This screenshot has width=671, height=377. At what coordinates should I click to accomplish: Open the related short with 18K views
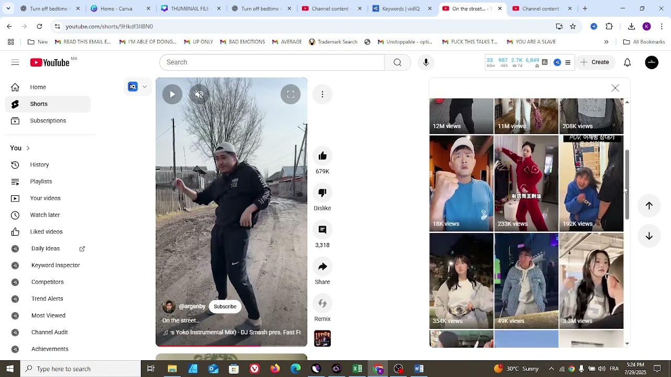[461, 183]
